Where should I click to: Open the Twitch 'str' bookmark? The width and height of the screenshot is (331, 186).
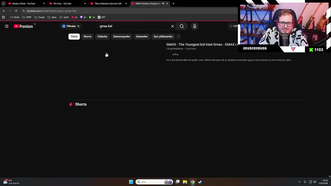coord(83,17)
